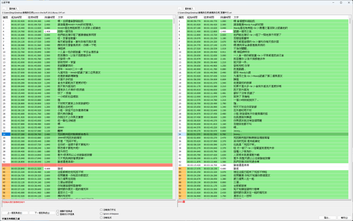Select left row 1 starting 00:01:02.920
Image resolution: width=353 pixels, height=221 pixels.
coord(87,21)
